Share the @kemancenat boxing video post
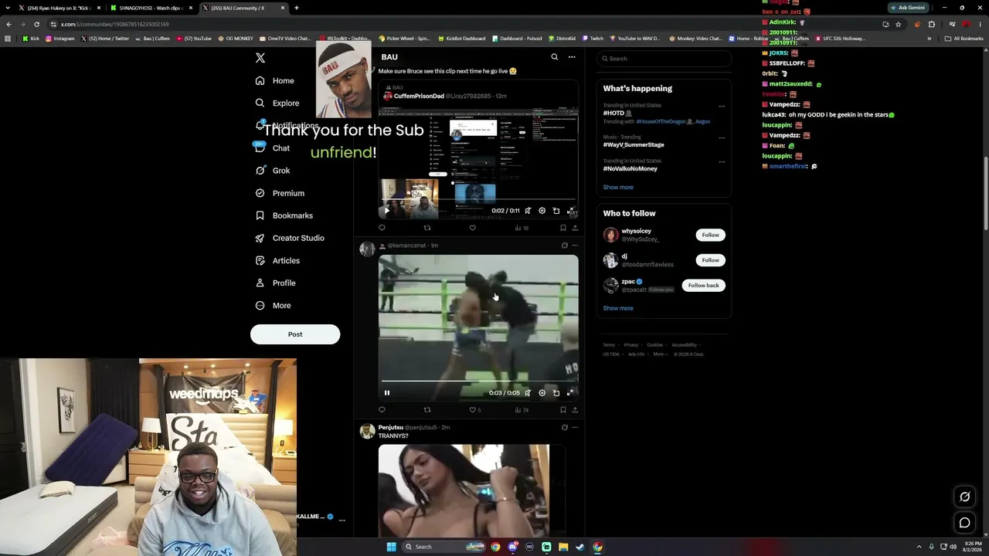989x556 pixels. tap(575, 410)
